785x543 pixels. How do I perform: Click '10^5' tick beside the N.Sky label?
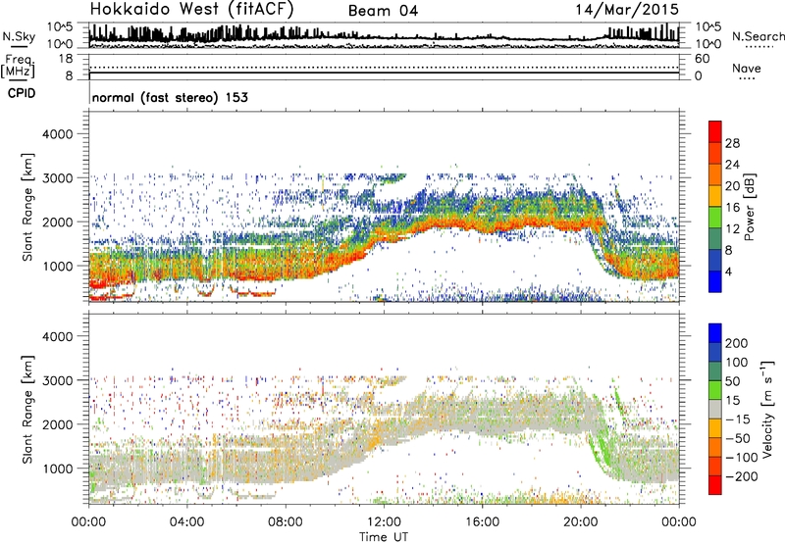[x=60, y=27]
